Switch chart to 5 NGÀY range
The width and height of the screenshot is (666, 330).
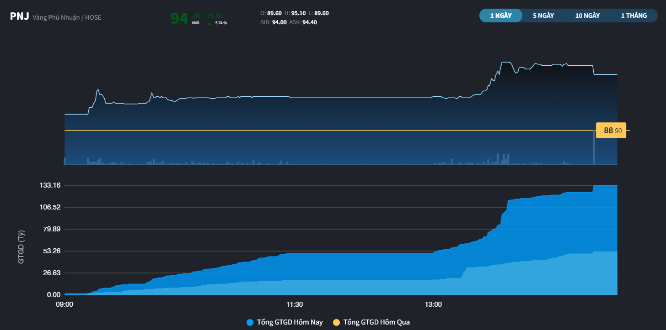pos(543,16)
